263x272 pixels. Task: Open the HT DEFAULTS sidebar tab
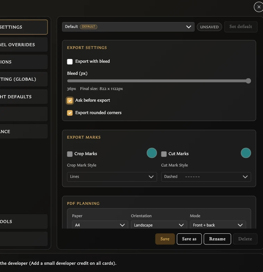tap(23, 97)
